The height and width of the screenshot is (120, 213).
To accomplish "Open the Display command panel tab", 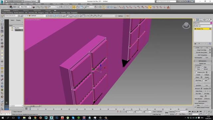I will [x=207, y=20].
